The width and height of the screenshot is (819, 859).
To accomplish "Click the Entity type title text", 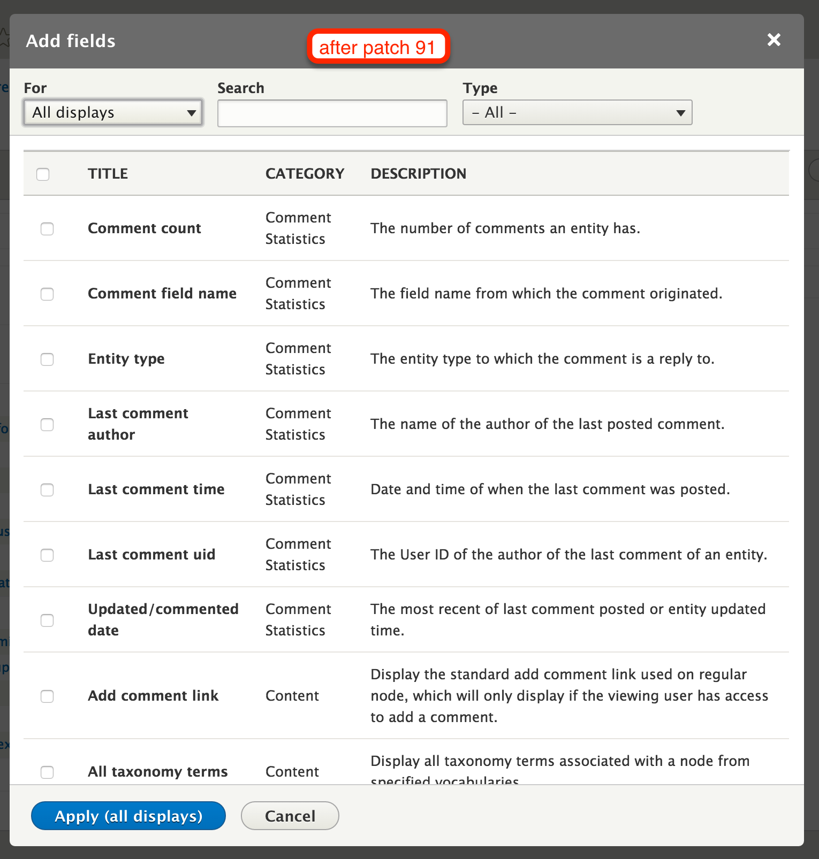I will [126, 359].
